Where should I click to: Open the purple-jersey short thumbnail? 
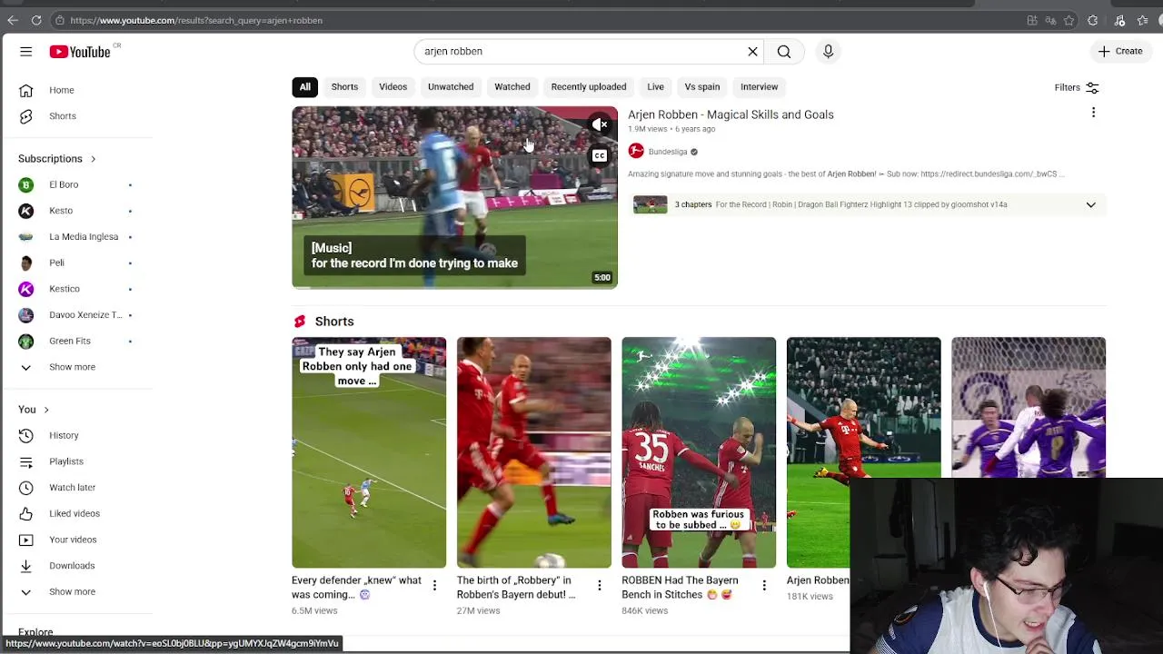click(1029, 407)
